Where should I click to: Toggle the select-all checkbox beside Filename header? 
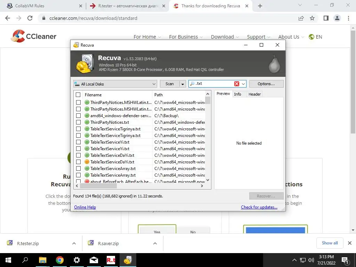coord(78,95)
